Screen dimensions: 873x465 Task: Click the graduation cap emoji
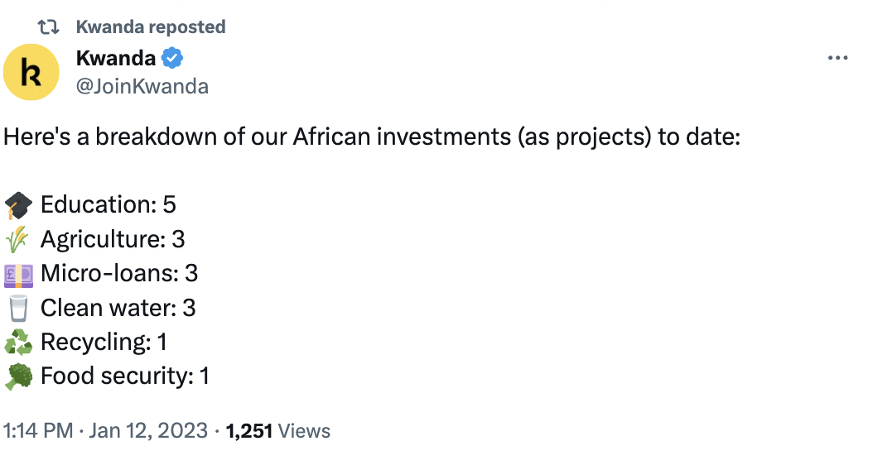click(18, 205)
